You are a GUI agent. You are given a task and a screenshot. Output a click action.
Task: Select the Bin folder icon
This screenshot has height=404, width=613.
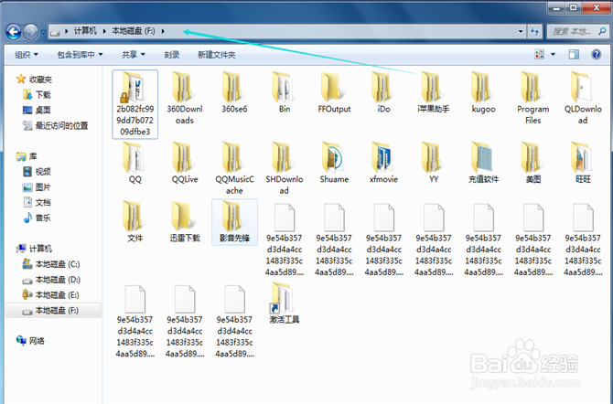pos(284,87)
